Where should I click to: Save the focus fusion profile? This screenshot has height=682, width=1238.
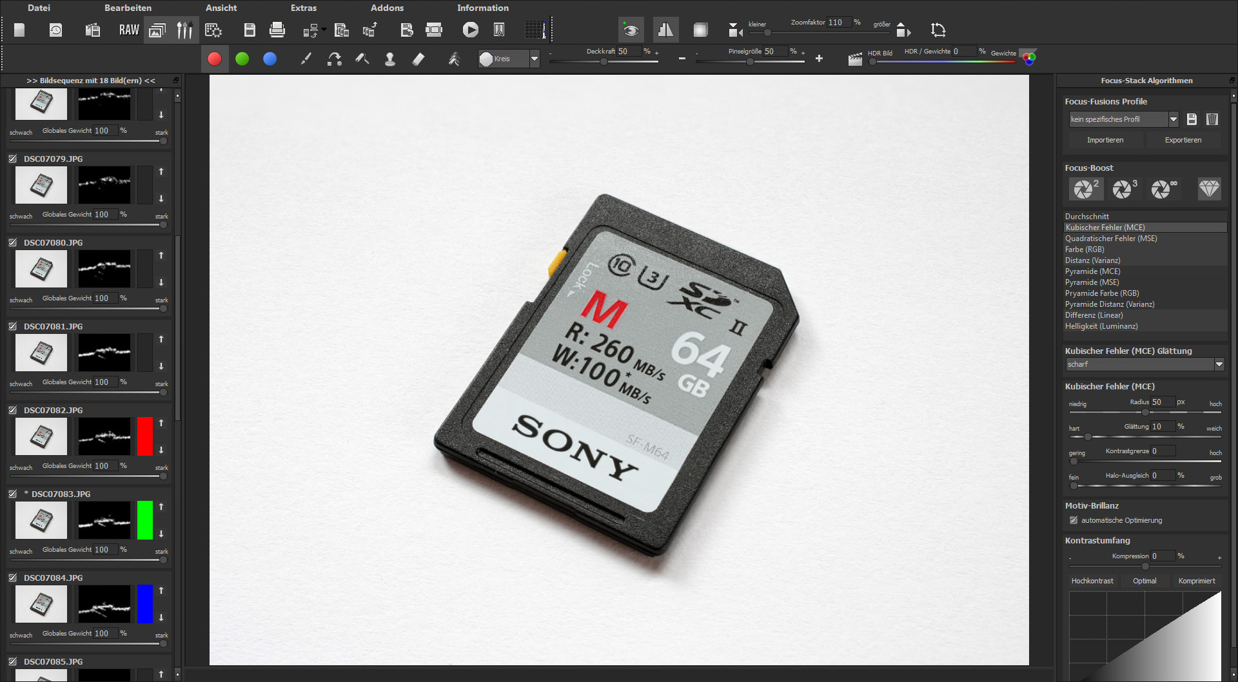click(1192, 119)
